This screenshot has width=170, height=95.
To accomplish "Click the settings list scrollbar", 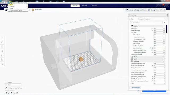I will click(x=167, y=29).
